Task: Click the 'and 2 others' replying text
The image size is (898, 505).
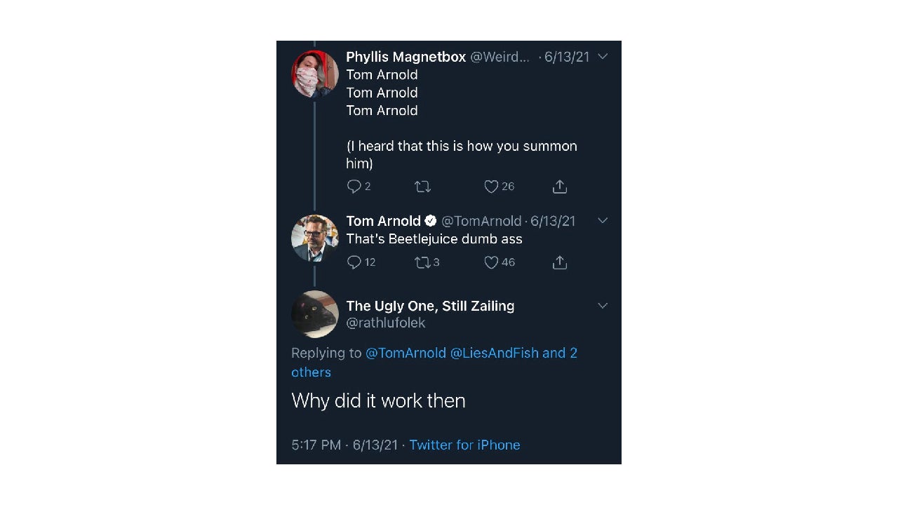Action: 559,353
